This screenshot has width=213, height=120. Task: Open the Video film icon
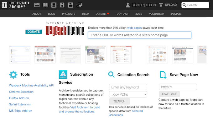pos(54,5)
